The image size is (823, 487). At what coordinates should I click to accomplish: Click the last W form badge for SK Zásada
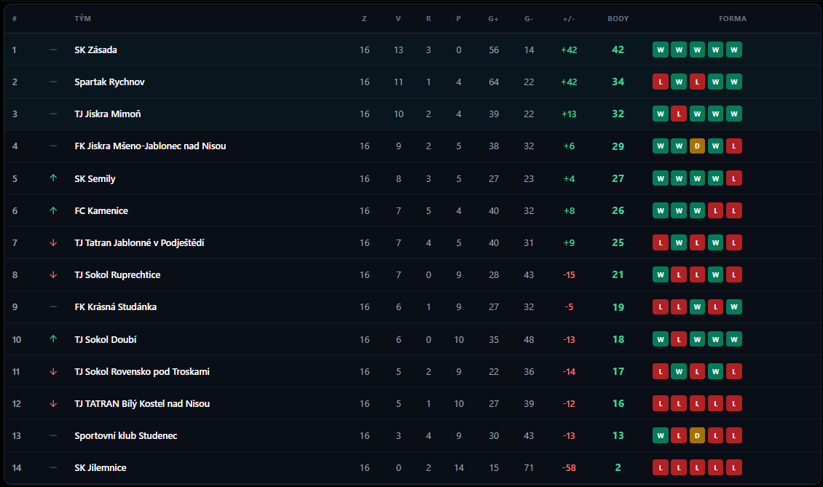coord(734,50)
